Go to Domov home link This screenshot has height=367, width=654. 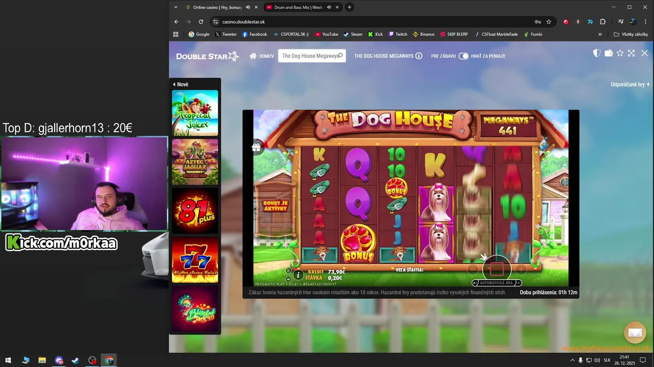tap(262, 56)
